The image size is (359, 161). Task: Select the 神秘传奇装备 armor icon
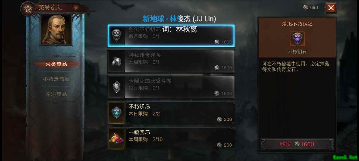116,62
